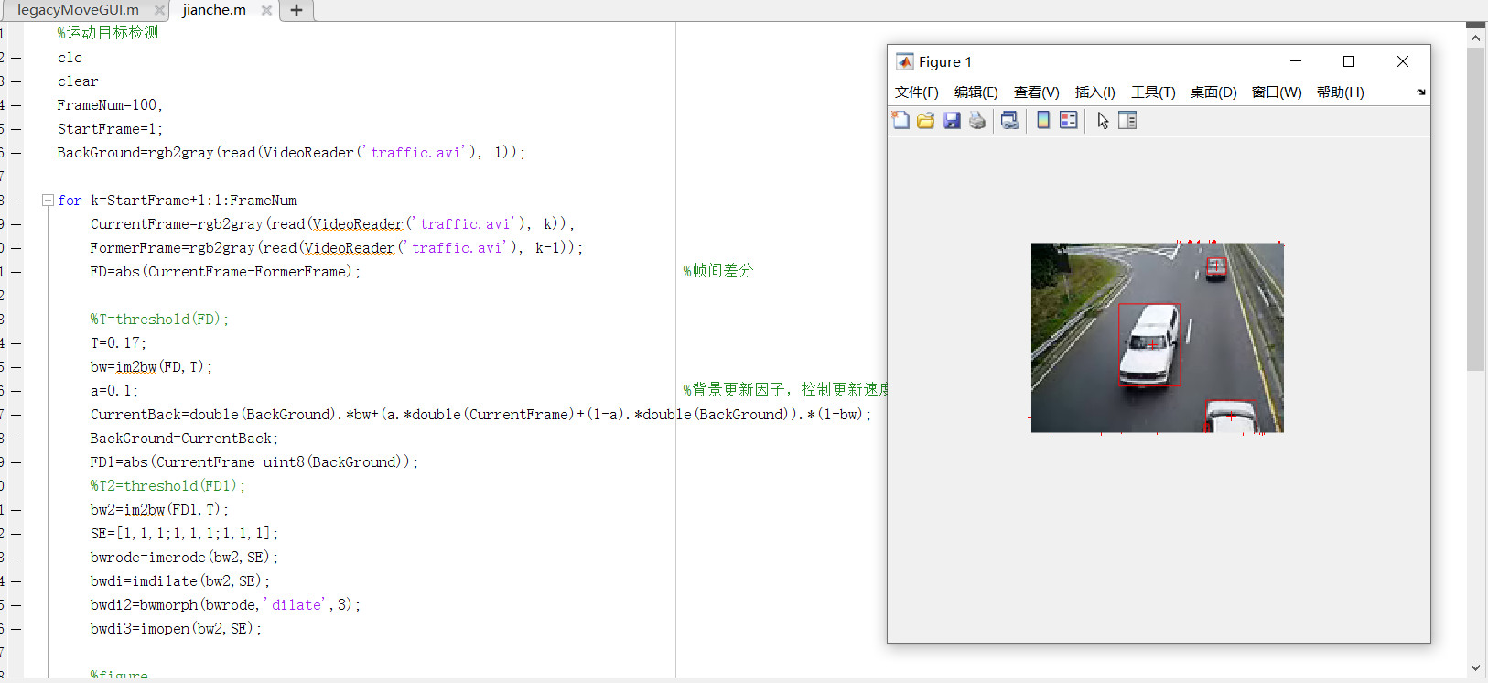The image size is (1488, 683).
Task: Click the '%背景更新因子' comment
Action: point(785,390)
